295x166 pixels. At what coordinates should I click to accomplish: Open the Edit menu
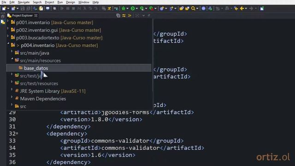pyautogui.click(x=12, y=2)
